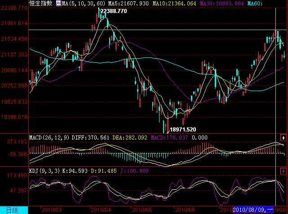Click the 2010/05 date axis label

tap(142, 210)
